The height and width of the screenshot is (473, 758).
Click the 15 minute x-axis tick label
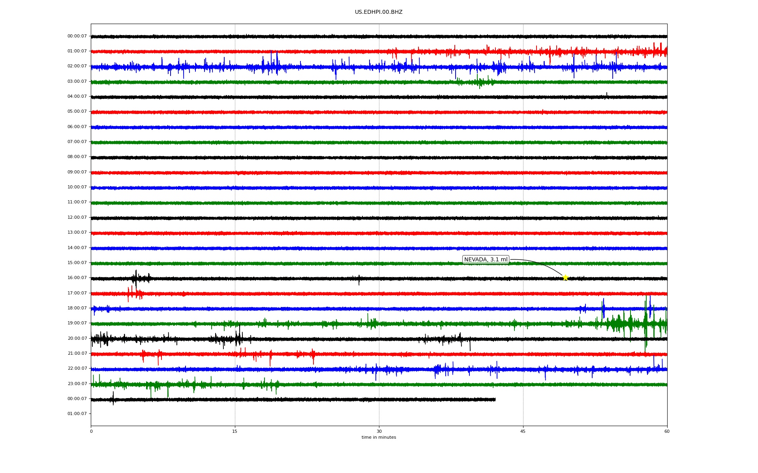235,431
